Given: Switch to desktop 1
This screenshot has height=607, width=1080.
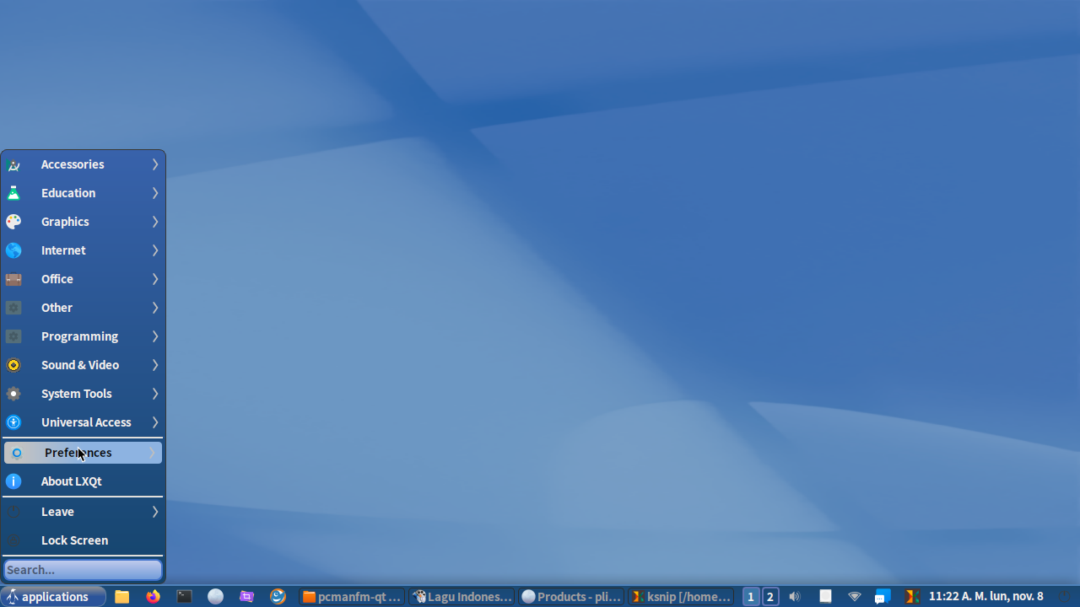Looking at the screenshot, I should [750, 597].
